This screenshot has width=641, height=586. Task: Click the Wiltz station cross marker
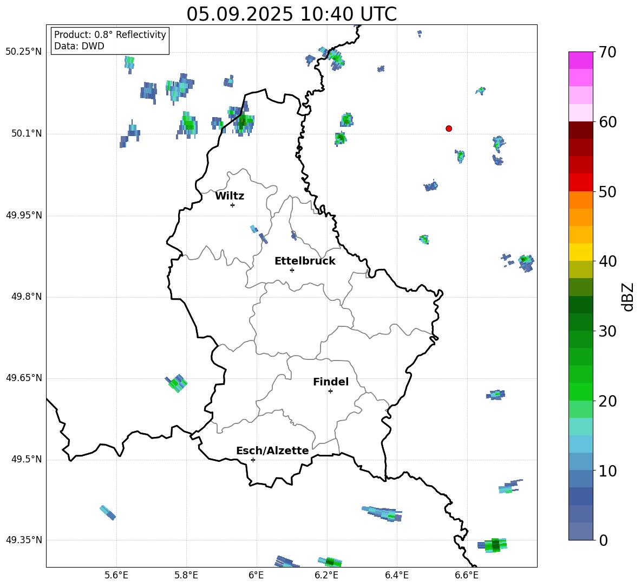coord(232,205)
